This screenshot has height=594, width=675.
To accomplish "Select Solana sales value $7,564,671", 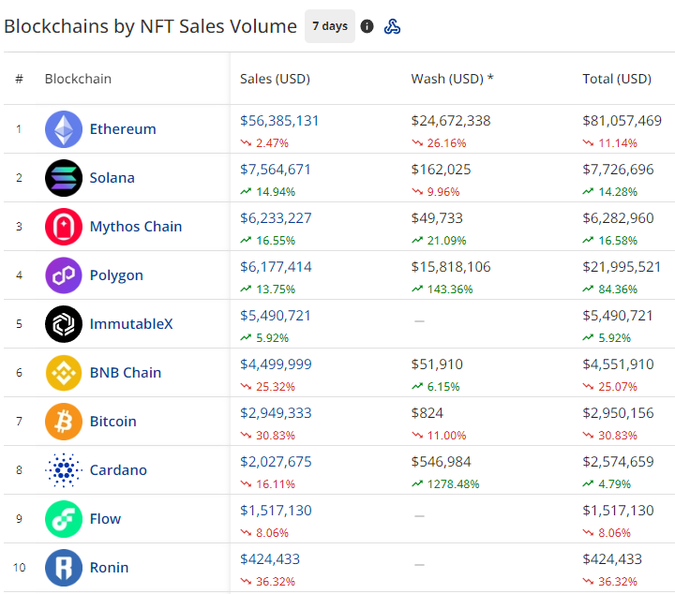I will tap(275, 170).
